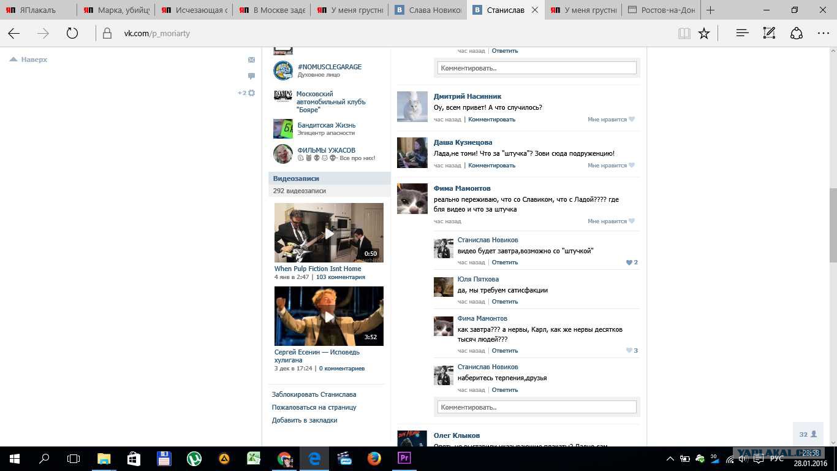Refresh the vk.com page

pos(72,34)
